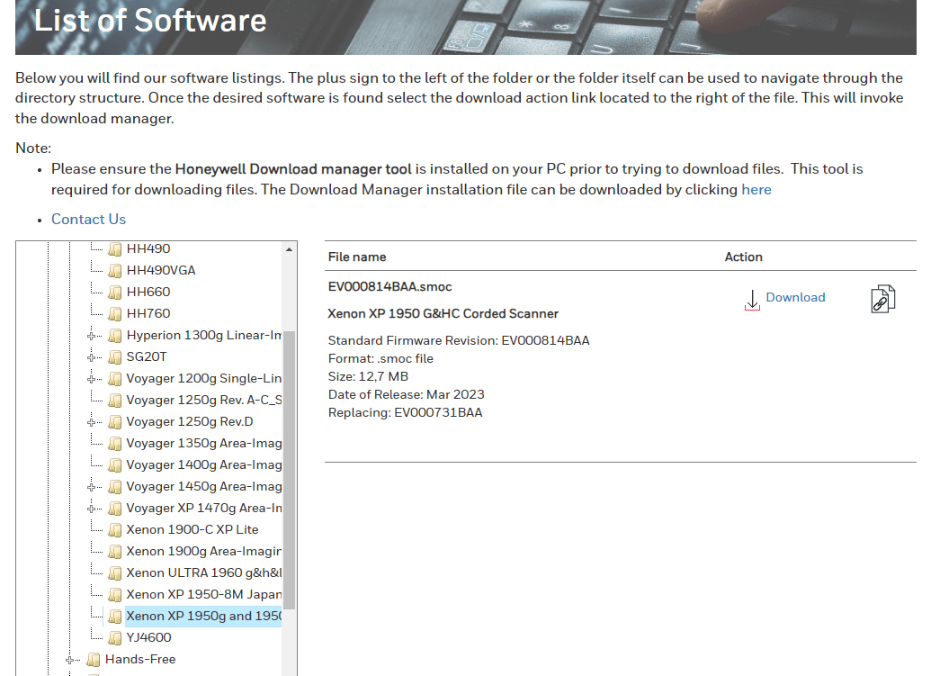The width and height of the screenshot is (931, 676).
Task: Click the Xenon ULTRA 1960 folder icon
Action: coord(115,573)
